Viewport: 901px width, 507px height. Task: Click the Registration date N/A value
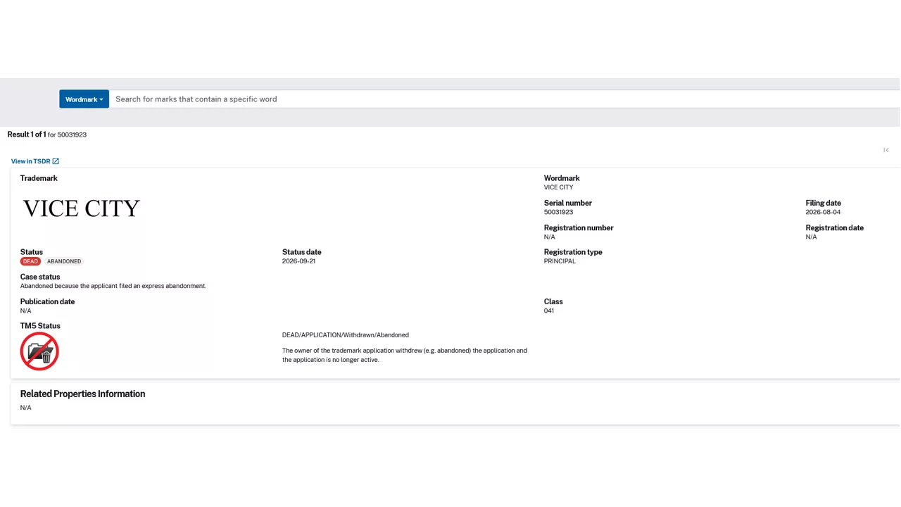pyautogui.click(x=811, y=237)
